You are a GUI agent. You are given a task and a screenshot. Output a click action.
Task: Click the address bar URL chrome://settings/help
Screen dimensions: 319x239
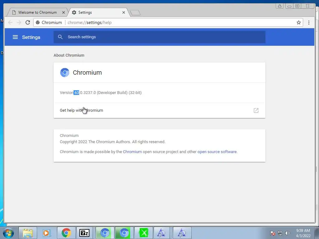[89, 22]
